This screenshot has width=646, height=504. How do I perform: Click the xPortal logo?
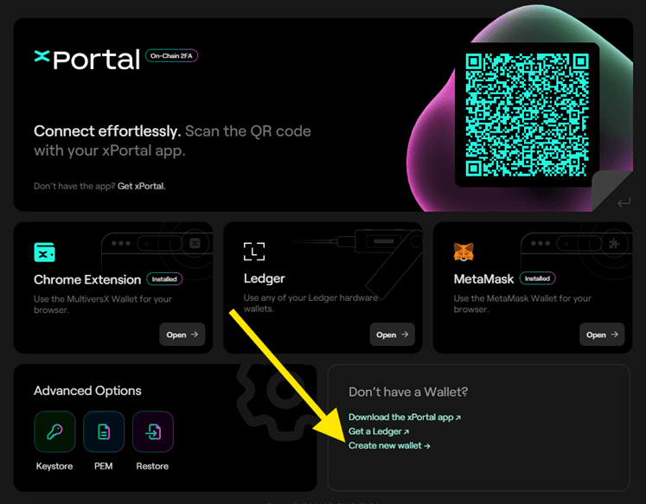(x=87, y=60)
